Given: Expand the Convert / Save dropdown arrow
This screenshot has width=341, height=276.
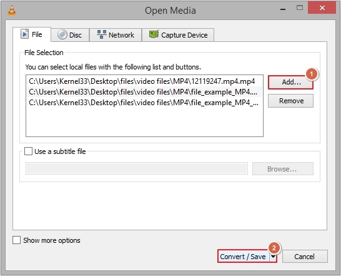Looking at the screenshot, I should point(273,257).
